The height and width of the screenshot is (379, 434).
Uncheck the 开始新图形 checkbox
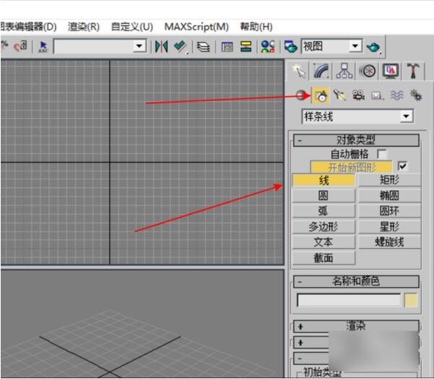tap(403, 166)
